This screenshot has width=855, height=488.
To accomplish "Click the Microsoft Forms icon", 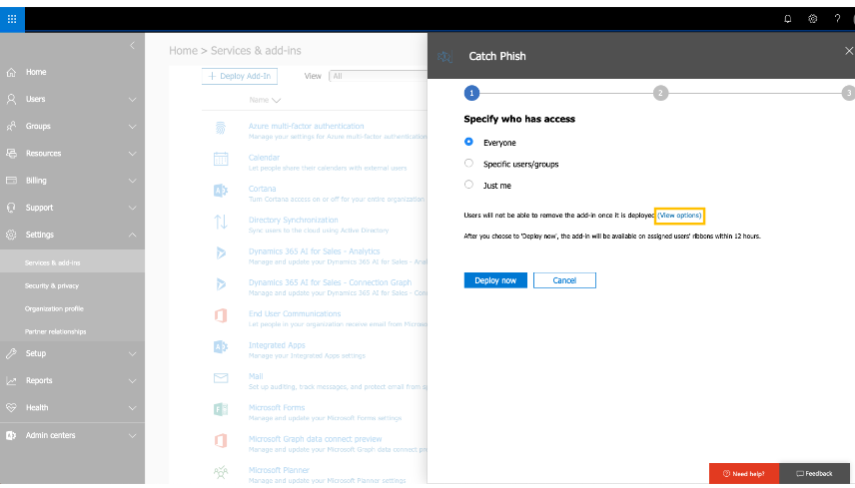I will click(x=221, y=409).
